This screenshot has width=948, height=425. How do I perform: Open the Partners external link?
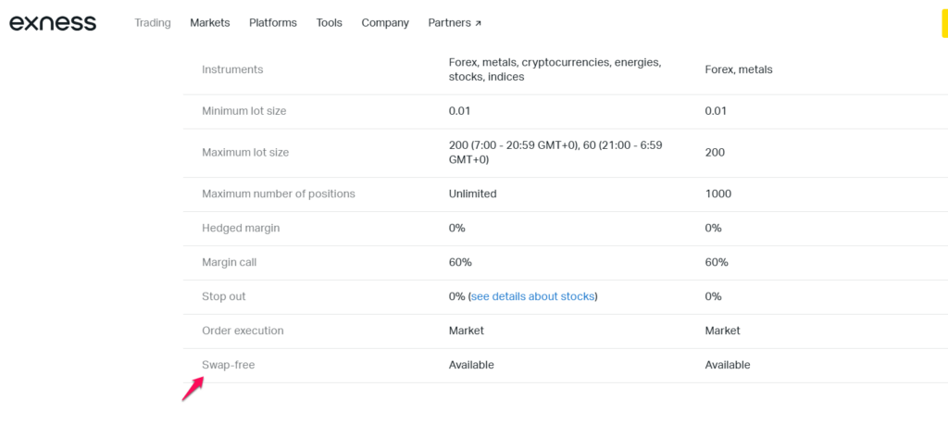pyautogui.click(x=455, y=23)
